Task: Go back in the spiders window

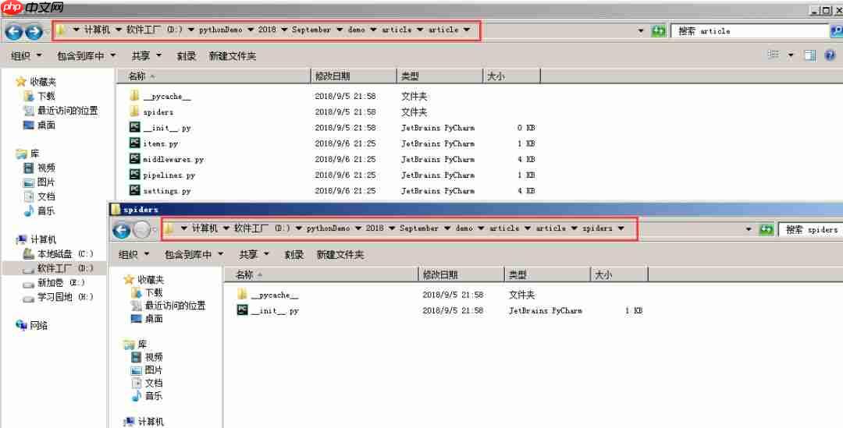Action: (x=122, y=230)
